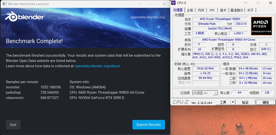Click the 确定 button in CPU-Z
This screenshot has width=276, height=135.
[x=266, y=102]
